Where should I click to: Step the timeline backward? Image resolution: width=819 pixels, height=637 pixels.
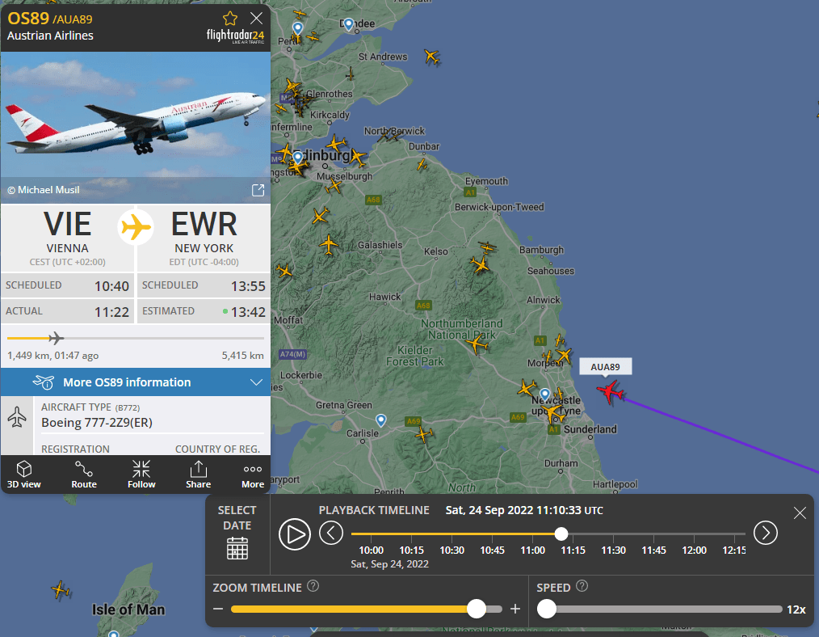331,533
